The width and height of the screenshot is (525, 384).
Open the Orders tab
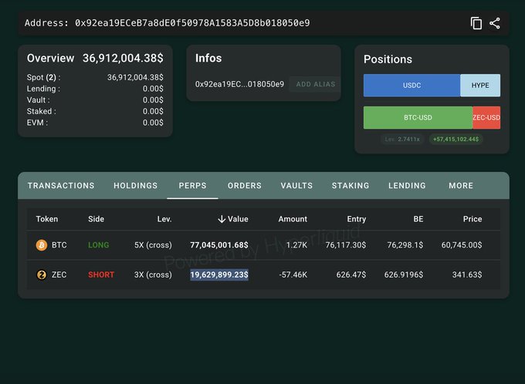click(x=245, y=186)
